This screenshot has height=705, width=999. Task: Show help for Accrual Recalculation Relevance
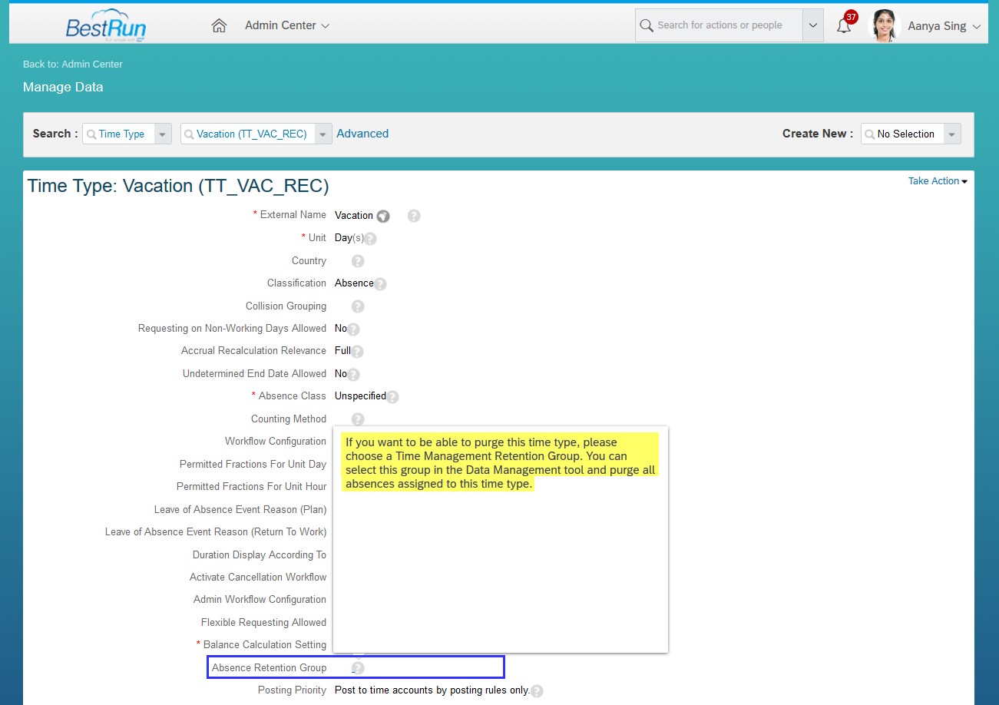click(x=357, y=352)
